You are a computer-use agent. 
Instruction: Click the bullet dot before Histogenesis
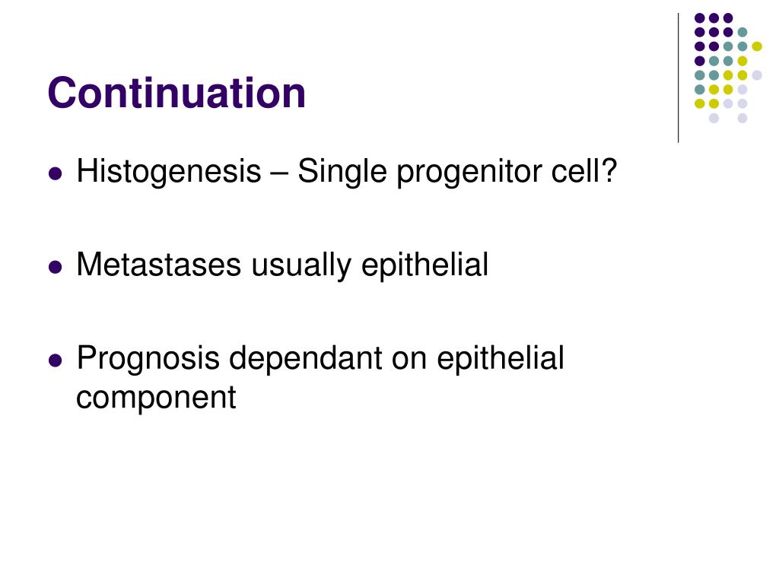click(56, 174)
